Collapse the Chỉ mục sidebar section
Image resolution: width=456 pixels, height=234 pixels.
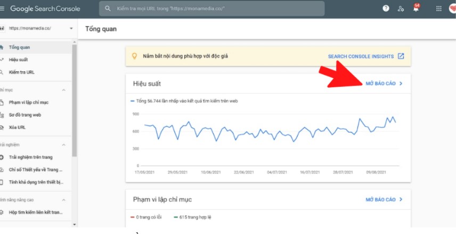pyautogui.click(x=64, y=90)
